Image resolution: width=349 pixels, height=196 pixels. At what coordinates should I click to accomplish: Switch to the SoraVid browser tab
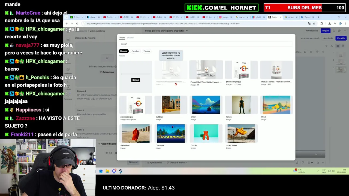[110, 17]
